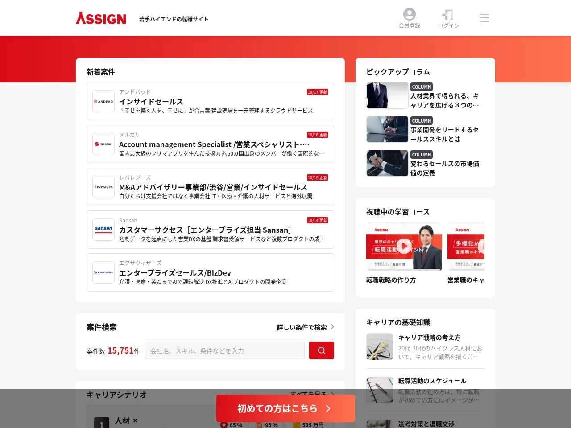Click the 10/16 更新 badge
The height and width of the screenshot is (428, 571).
click(x=318, y=135)
